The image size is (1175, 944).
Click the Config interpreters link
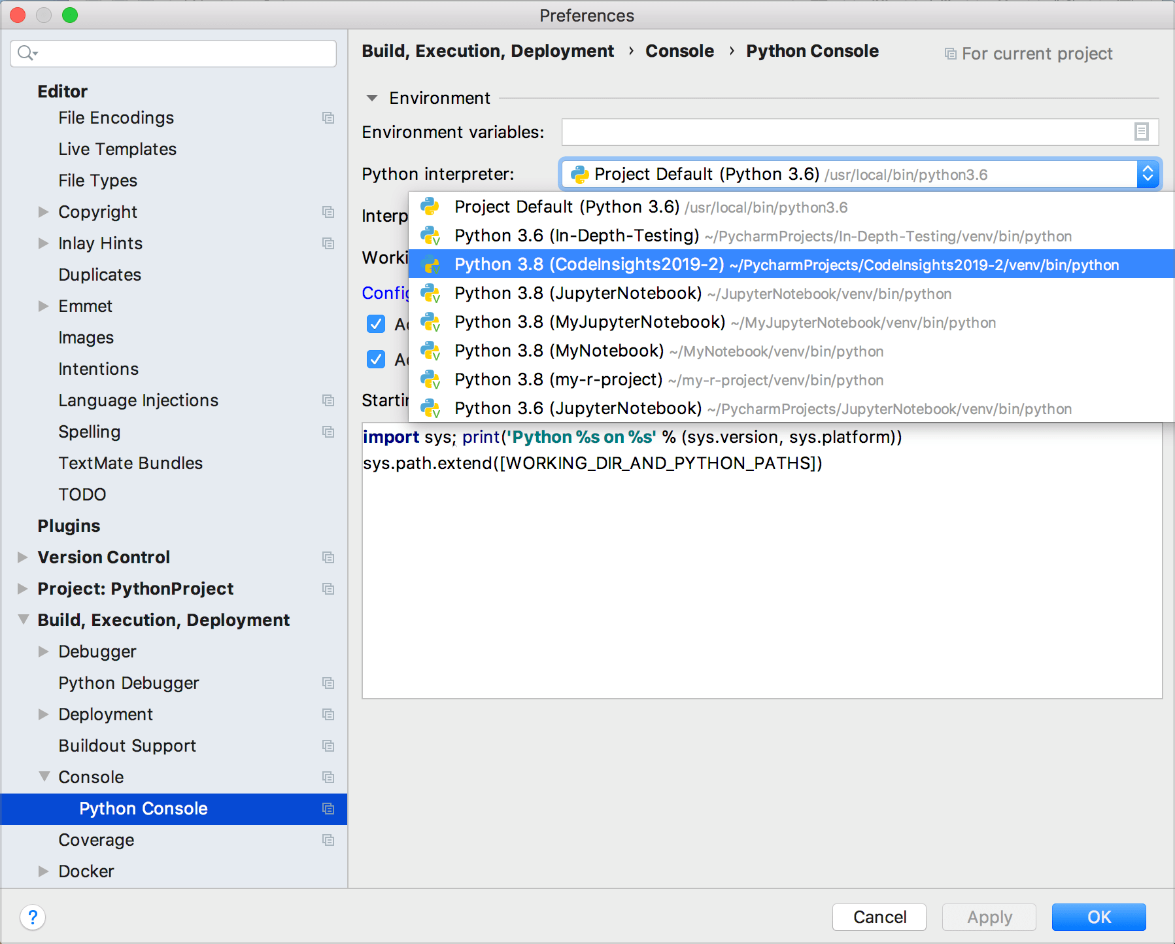[386, 293]
